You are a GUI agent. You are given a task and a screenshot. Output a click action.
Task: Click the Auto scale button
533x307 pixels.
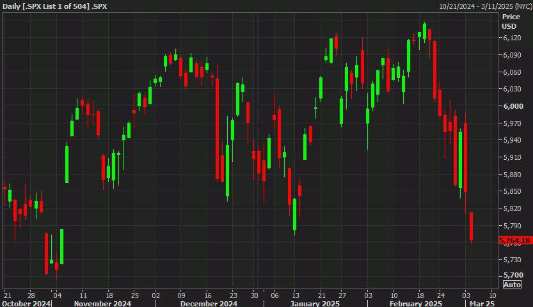click(x=512, y=284)
